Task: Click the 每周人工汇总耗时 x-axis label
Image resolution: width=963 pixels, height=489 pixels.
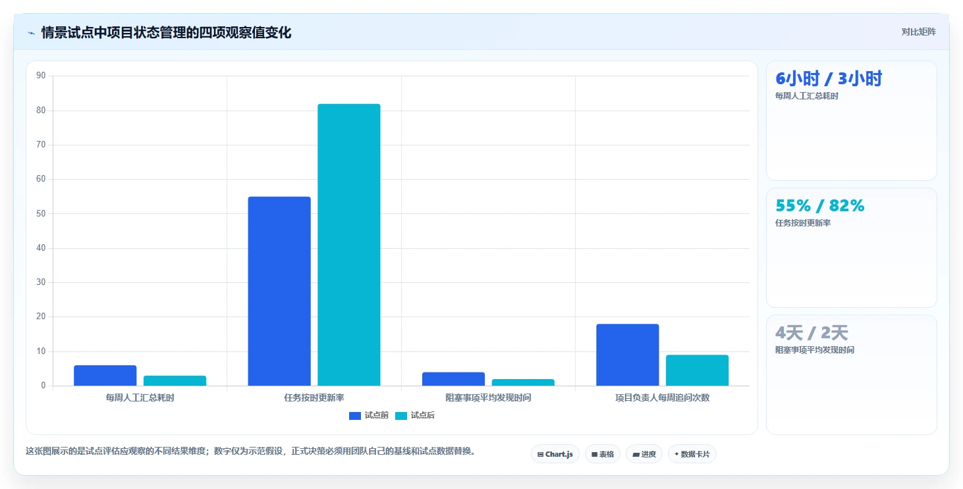Action: click(x=140, y=398)
